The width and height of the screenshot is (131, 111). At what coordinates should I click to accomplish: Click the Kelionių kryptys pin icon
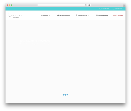point(77,15)
